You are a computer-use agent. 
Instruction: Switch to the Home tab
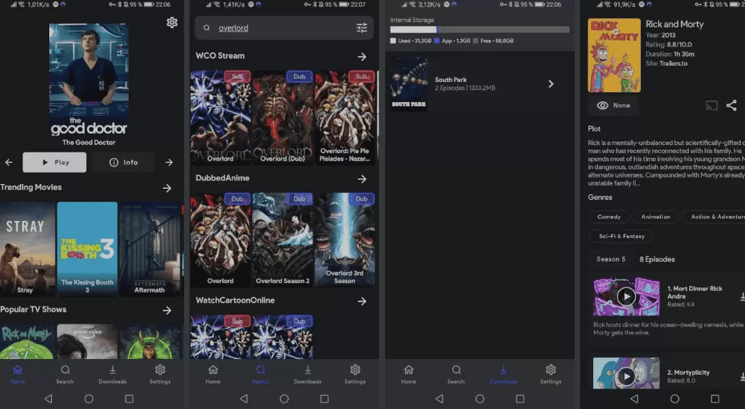(x=18, y=375)
